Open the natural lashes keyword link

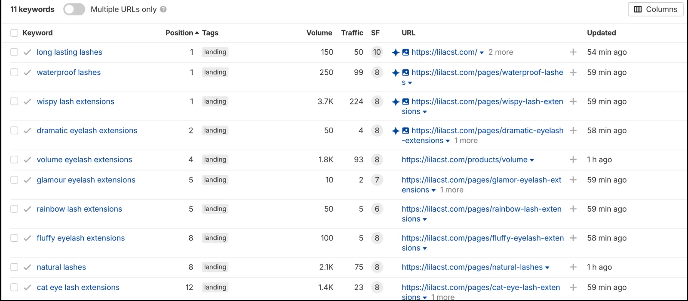pos(61,267)
